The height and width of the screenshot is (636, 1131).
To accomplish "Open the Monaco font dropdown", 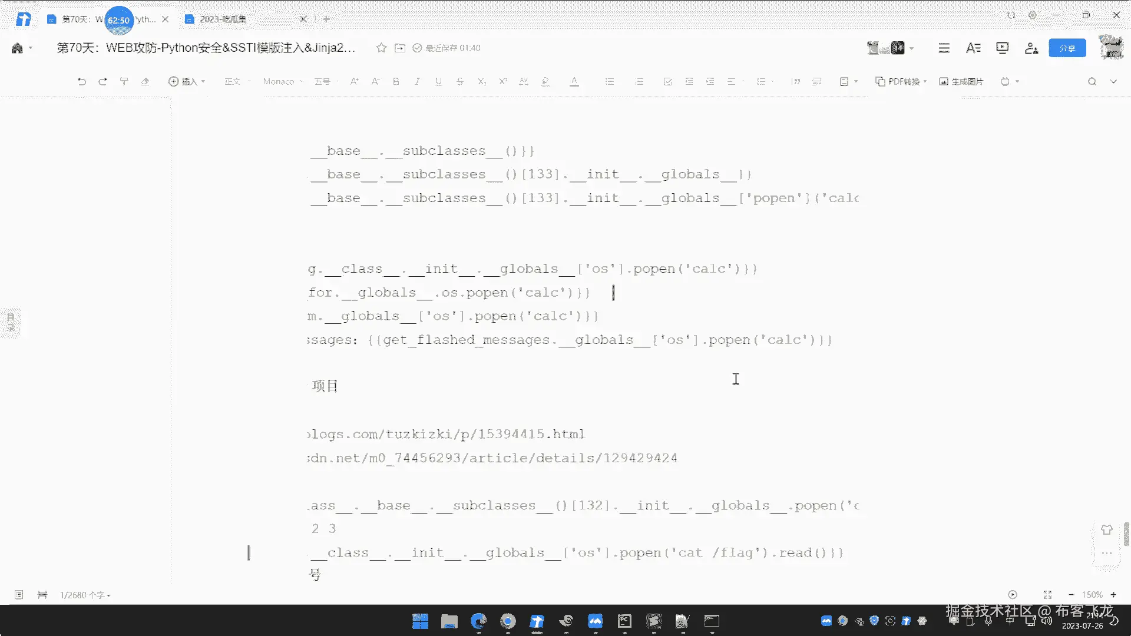I will pyautogui.click(x=282, y=82).
